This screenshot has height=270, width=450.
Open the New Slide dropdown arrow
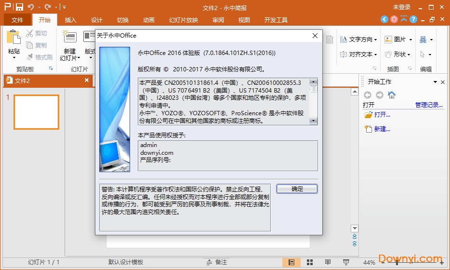click(79, 58)
